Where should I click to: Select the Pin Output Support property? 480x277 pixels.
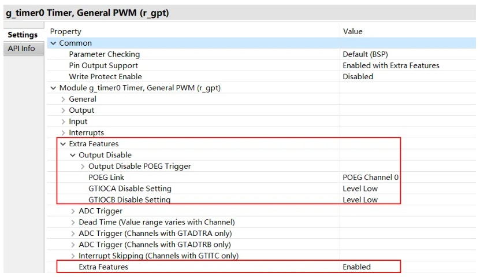[x=103, y=65]
